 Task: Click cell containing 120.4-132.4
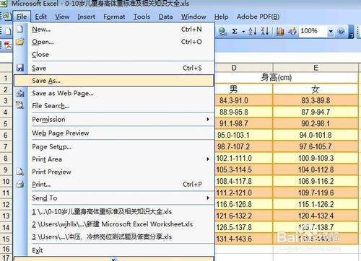pos(316,216)
